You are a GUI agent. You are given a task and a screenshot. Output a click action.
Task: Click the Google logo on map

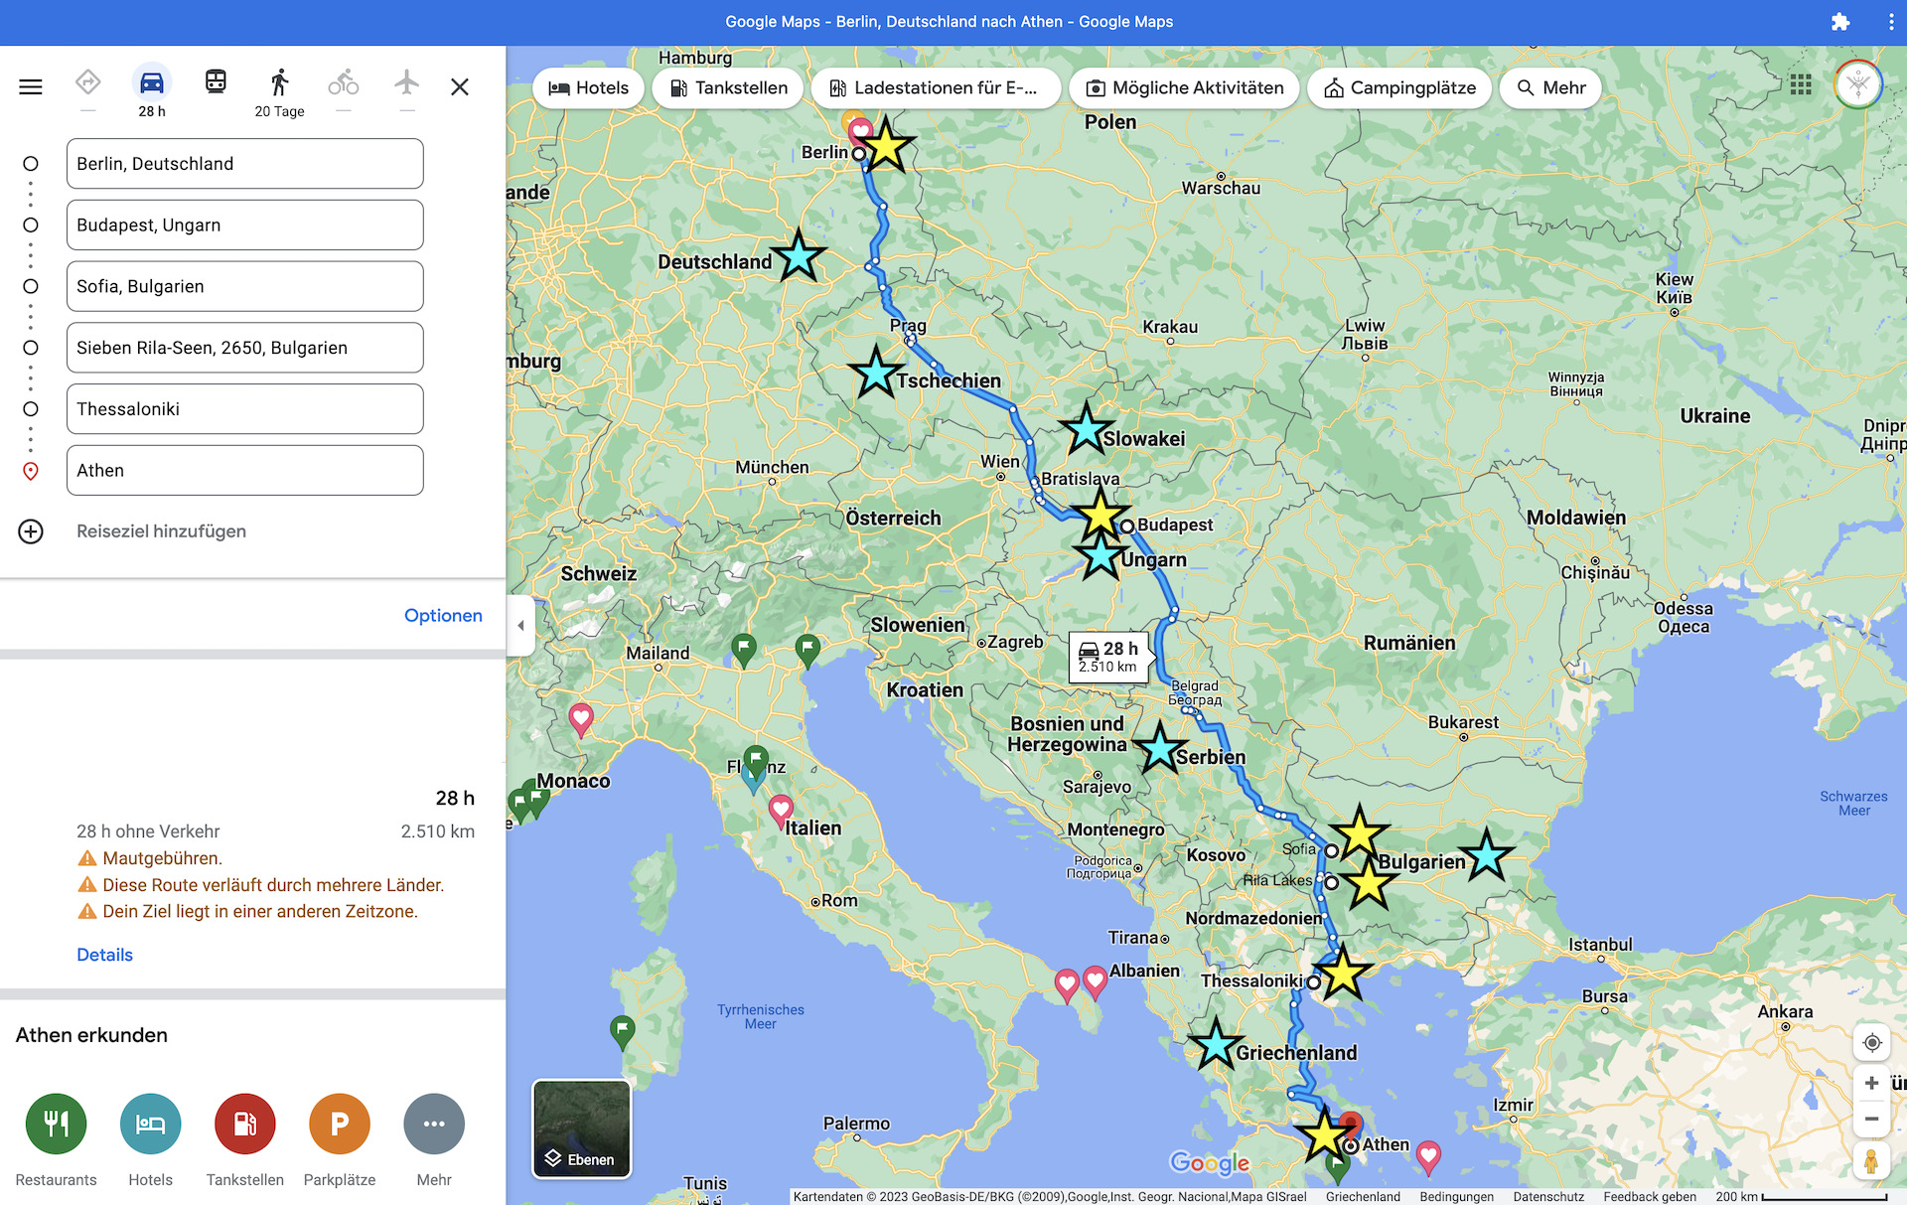click(x=1209, y=1162)
